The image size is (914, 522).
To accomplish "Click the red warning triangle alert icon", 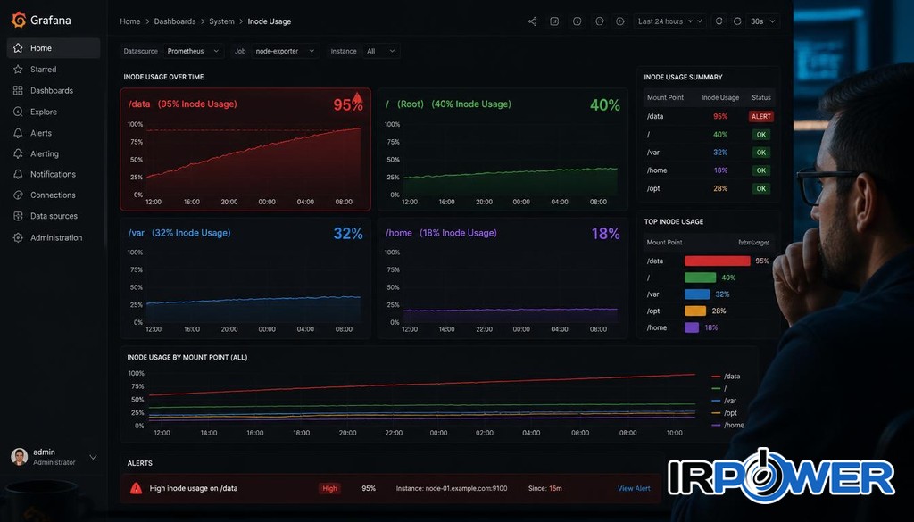I will pyautogui.click(x=136, y=488).
